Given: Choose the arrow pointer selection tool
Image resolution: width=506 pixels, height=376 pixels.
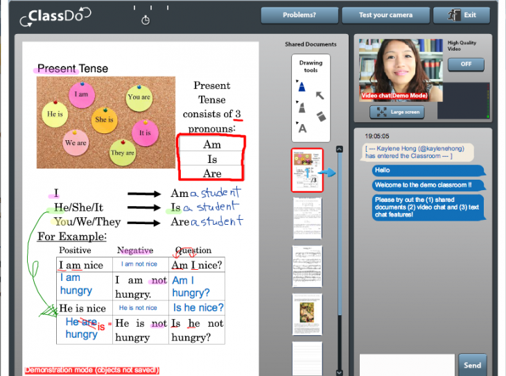Looking at the screenshot, I should tap(320, 96).
